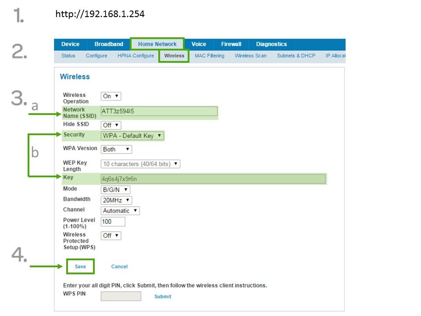
Task: Open MAC Filtering settings page
Action: (x=209, y=56)
